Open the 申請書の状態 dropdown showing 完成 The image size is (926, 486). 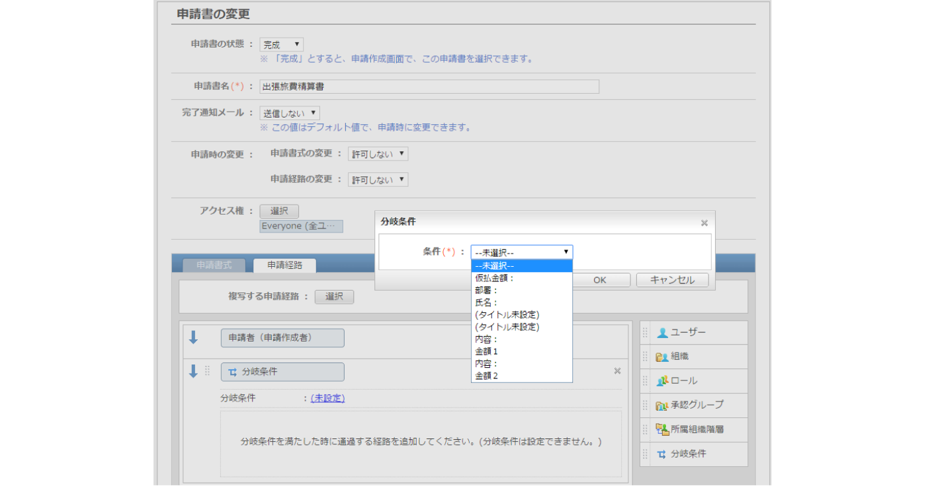pyautogui.click(x=281, y=45)
